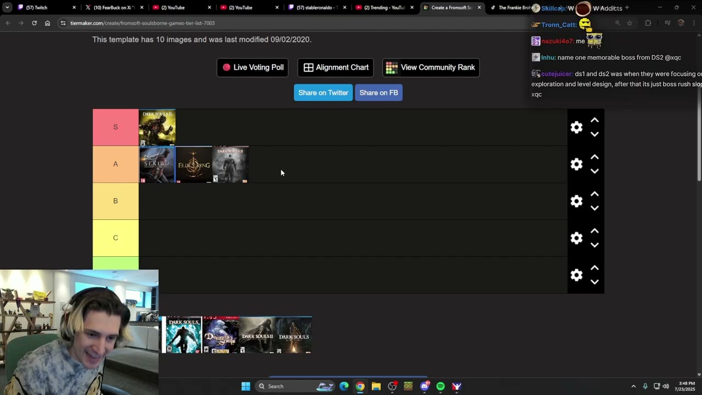702x395 pixels.
Task: Open settings gear for C tier row
Action: (576, 238)
